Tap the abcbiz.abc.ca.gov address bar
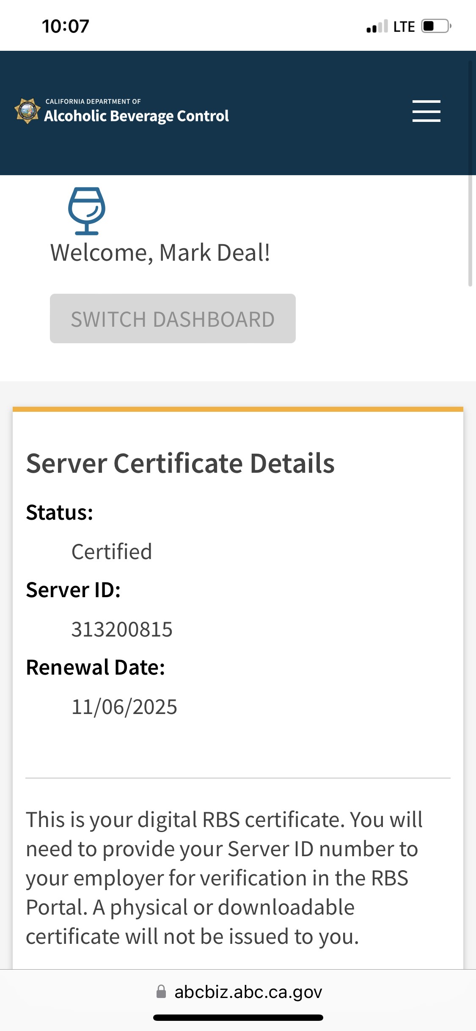Image resolution: width=476 pixels, height=1031 pixels. 248,992
